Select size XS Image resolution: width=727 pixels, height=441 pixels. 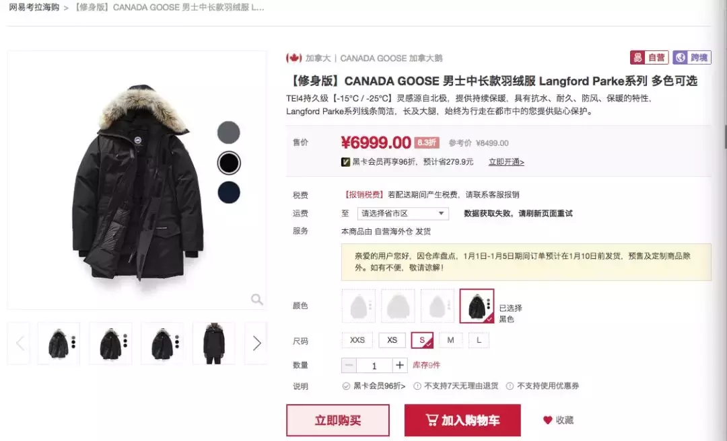[392, 340]
